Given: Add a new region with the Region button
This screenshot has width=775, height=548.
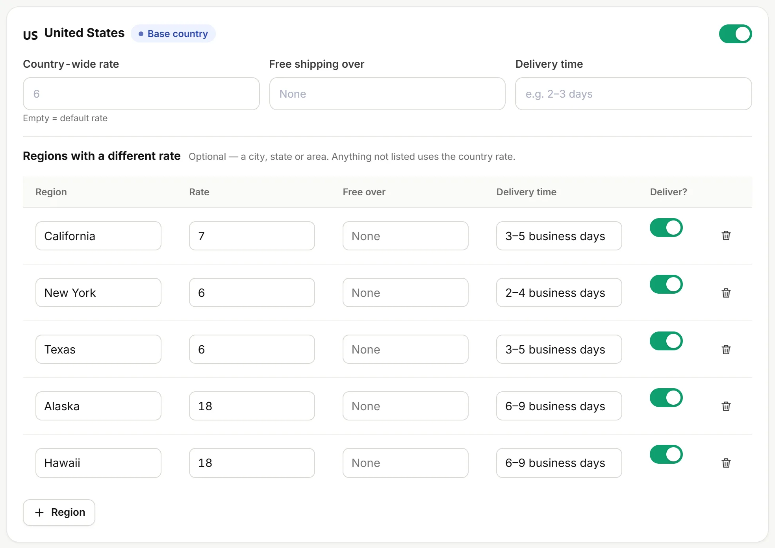Looking at the screenshot, I should tap(59, 512).
